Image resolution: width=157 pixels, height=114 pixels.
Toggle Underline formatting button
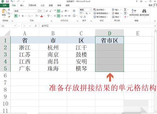coord(23,16)
